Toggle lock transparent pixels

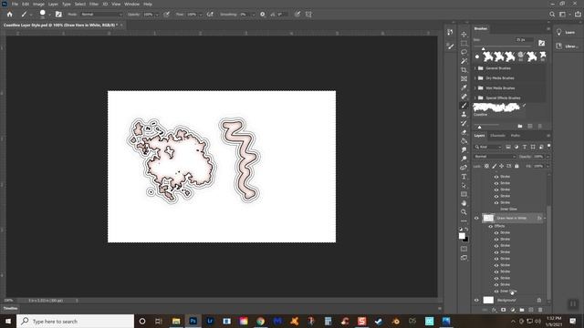(x=486, y=166)
